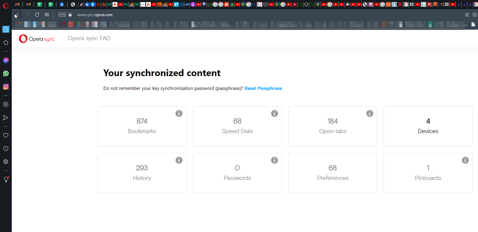The width and height of the screenshot is (478, 232).
Task: Take a snapshot with camera icon
Action: [475, 15]
